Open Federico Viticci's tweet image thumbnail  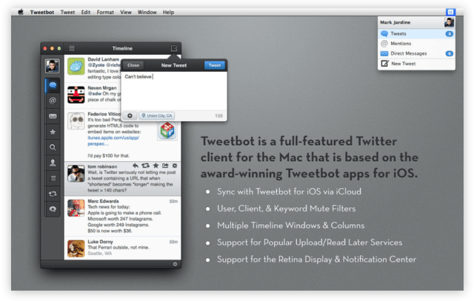(167, 129)
